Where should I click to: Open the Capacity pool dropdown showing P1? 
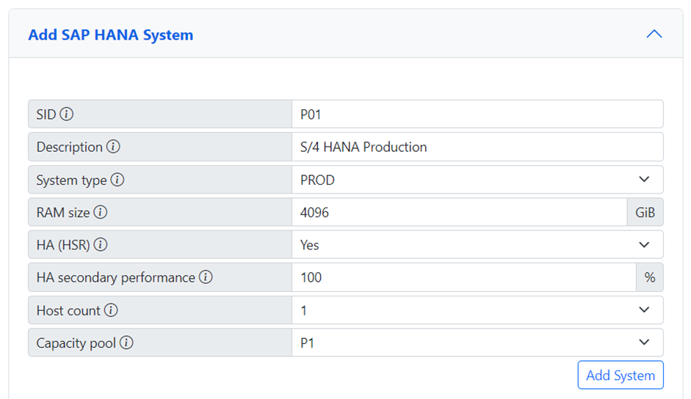click(477, 343)
